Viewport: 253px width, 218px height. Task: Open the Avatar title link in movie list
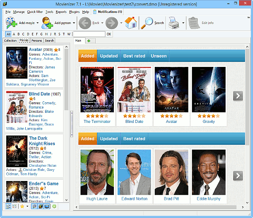[35, 49]
